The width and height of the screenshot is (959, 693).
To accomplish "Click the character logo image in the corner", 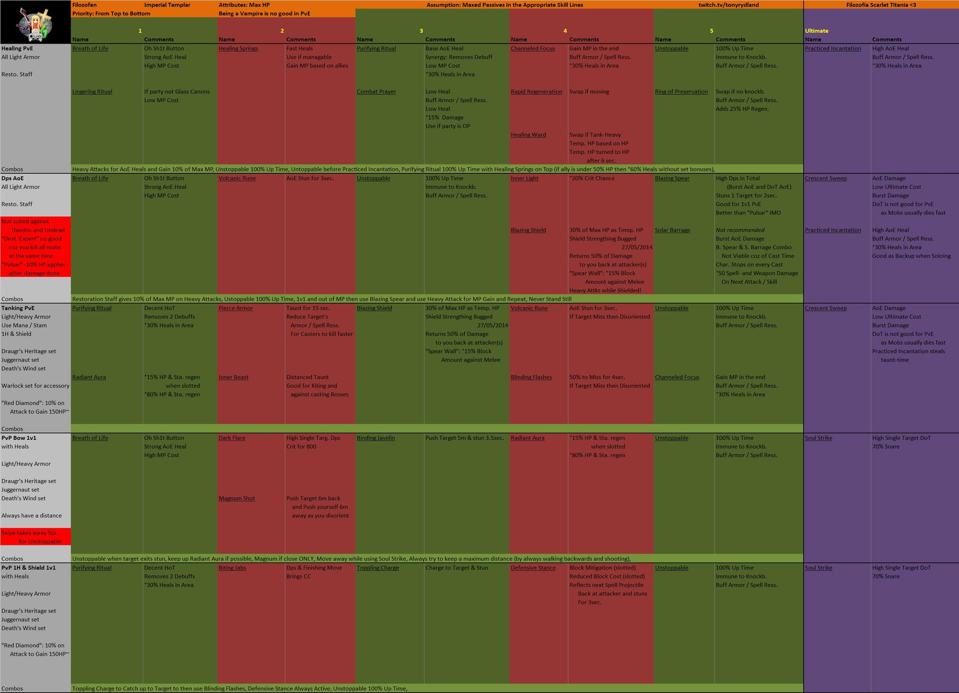I will [35, 22].
